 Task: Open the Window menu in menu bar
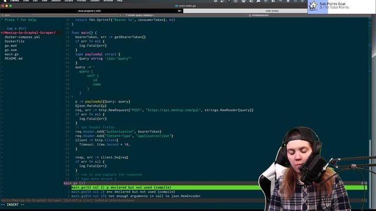click(108, 1)
